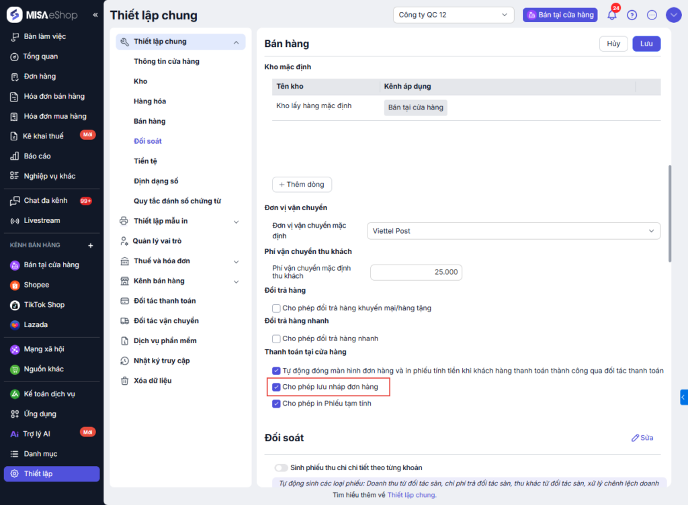Check Cho phép đổi trả hàng khuyến mại/hàng tặng
688x505 pixels.
click(x=276, y=308)
